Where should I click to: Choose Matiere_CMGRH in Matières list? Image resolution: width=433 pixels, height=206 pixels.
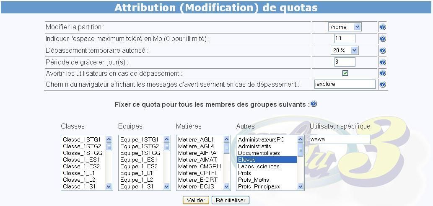[x=200, y=166]
